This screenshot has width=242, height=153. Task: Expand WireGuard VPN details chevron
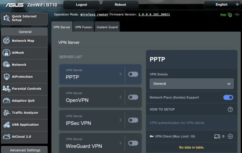click(x=120, y=143)
